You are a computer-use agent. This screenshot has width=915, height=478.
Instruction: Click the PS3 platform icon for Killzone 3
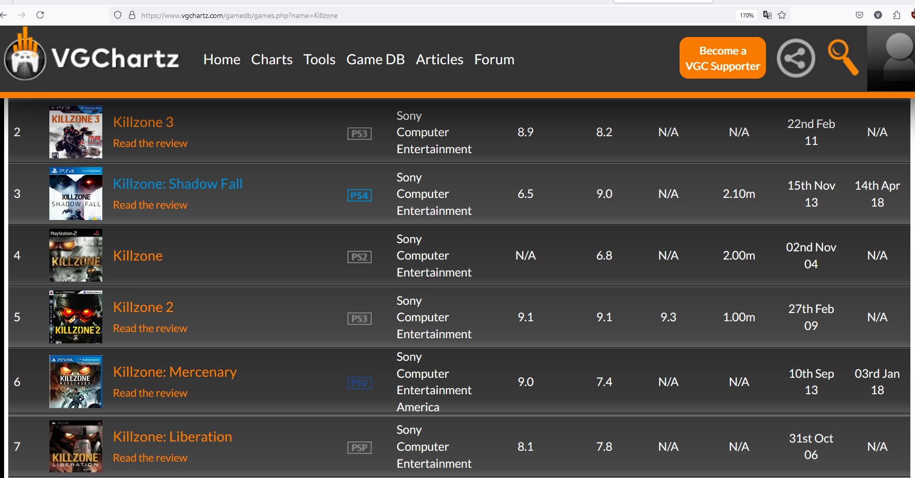pos(359,134)
